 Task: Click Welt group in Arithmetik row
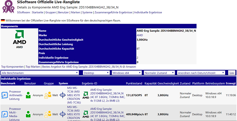tap(55, 95)
